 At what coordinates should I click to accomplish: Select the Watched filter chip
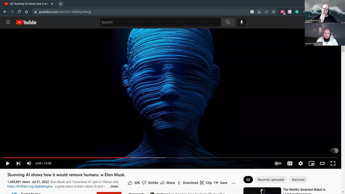click(x=298, y=180)
